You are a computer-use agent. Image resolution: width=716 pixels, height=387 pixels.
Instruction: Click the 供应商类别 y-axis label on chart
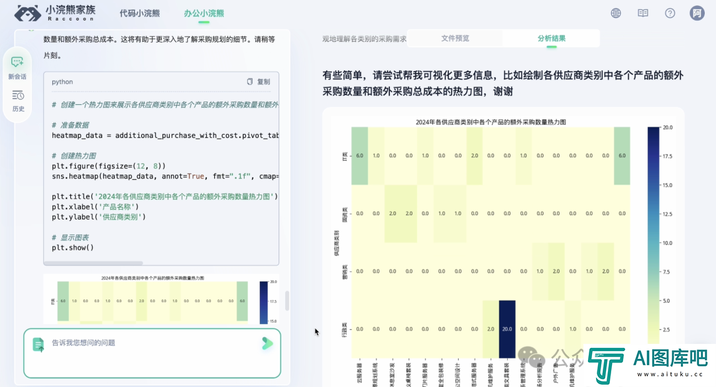[x=337, y=242]
